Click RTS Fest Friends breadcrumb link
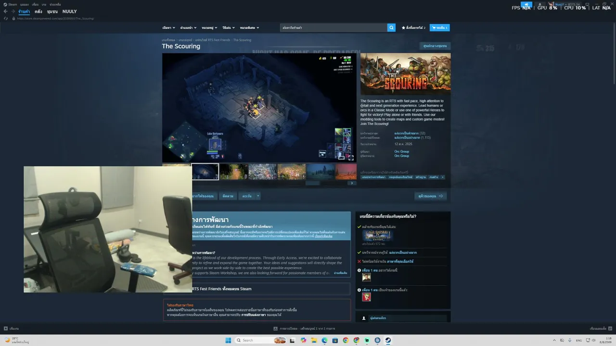The width and height of the screenshot is (616, 346). [x=213, y=40]
